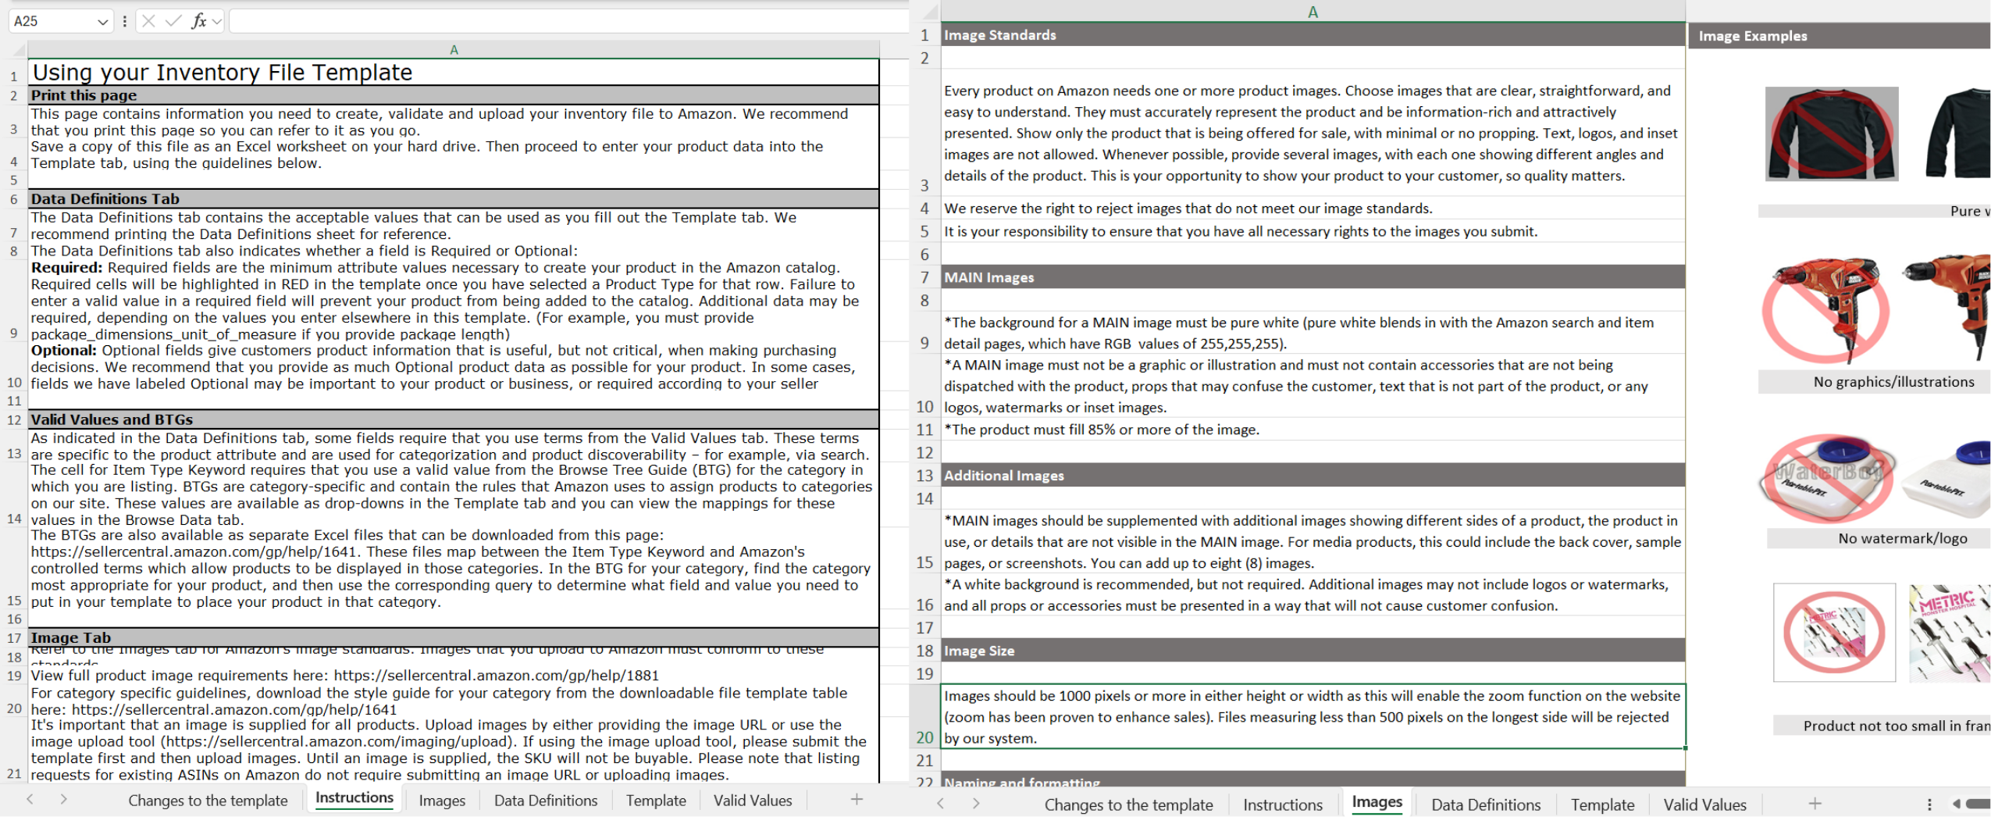Select Instructions sheet tab in left window
1991x817 pixels.
[354, 797]
